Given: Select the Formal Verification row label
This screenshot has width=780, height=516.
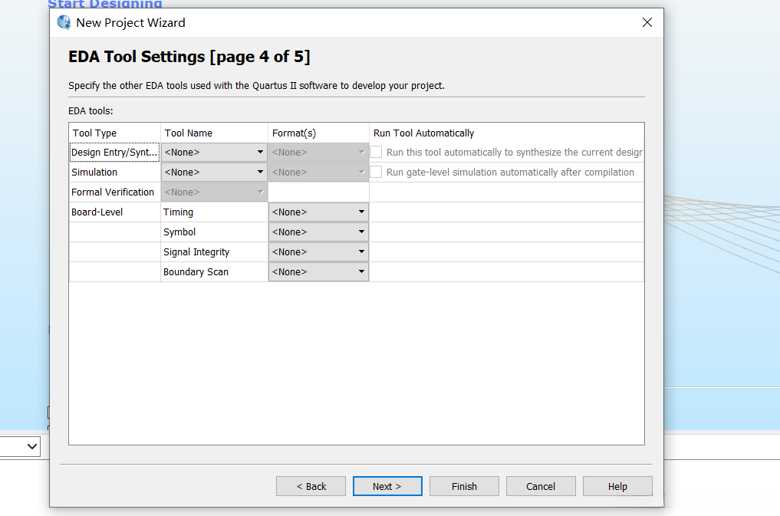Looking at the screenshot, I should click(113, 192).
